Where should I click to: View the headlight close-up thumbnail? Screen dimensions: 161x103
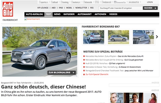pyautogui.click(x=143, y=37)
